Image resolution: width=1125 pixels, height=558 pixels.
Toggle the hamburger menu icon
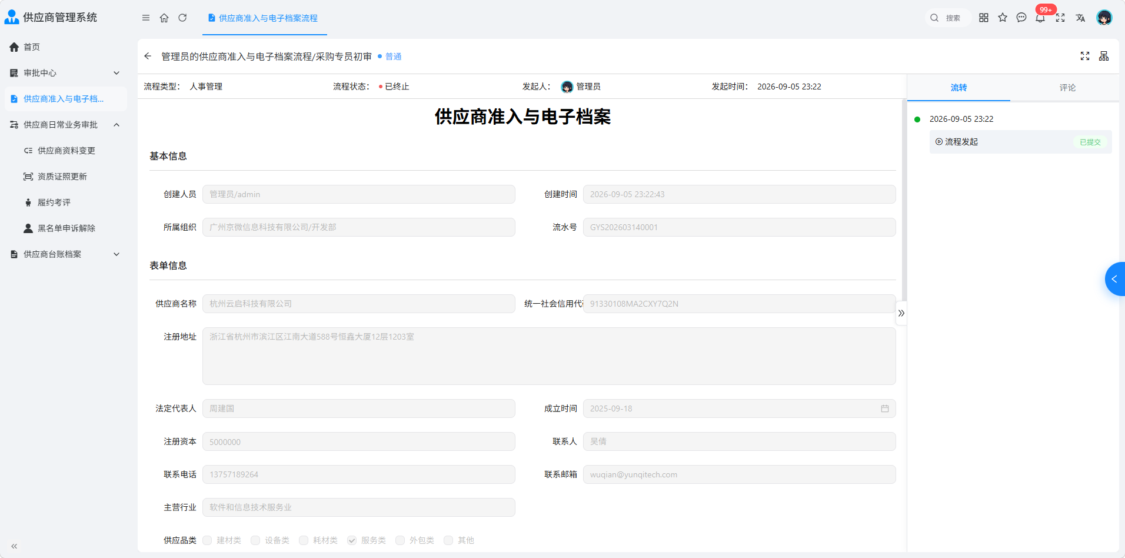point(146,18)
